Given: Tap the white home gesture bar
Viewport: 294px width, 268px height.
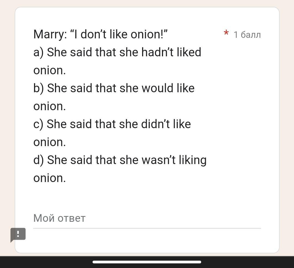Looking at the screenshot, I should click(x=147, y=262).
